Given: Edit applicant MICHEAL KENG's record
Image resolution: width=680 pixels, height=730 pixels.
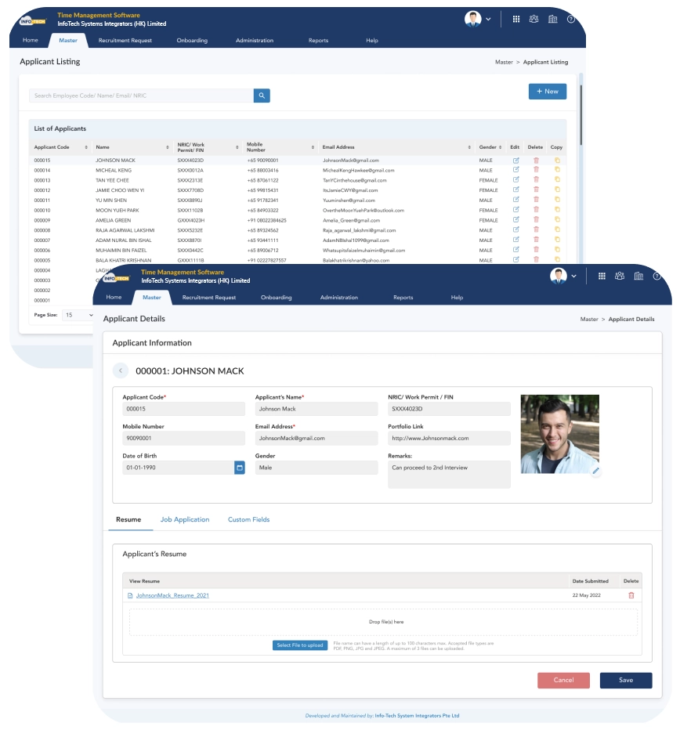Looking at the screenshot, I should click(x=515, y=170).
